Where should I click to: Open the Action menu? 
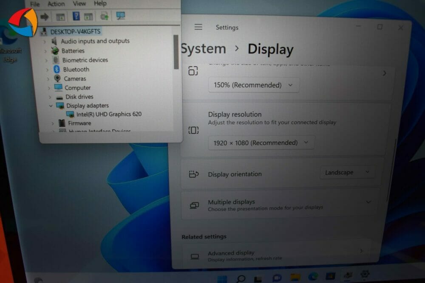(x=56, y=4)
